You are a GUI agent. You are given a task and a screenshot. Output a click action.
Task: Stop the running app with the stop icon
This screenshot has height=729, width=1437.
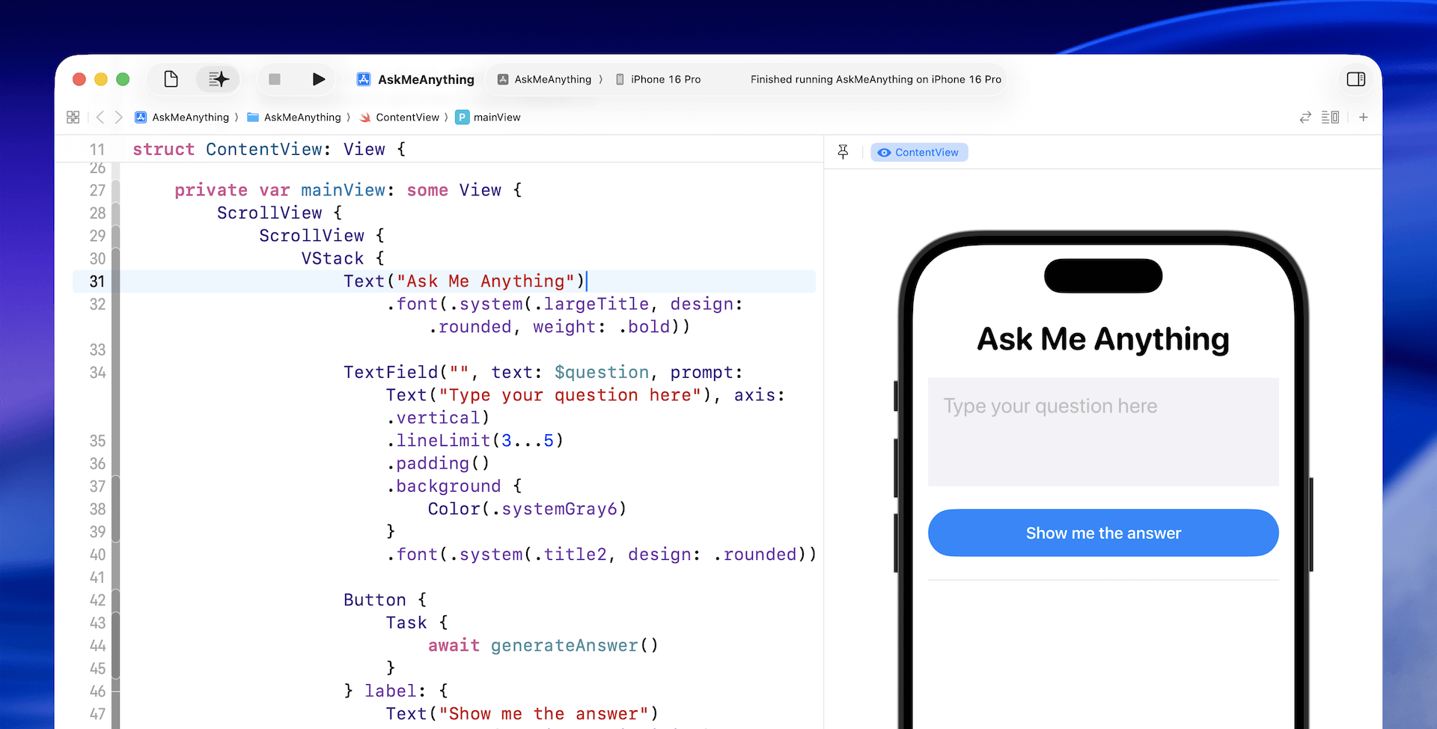coord(274,79)
